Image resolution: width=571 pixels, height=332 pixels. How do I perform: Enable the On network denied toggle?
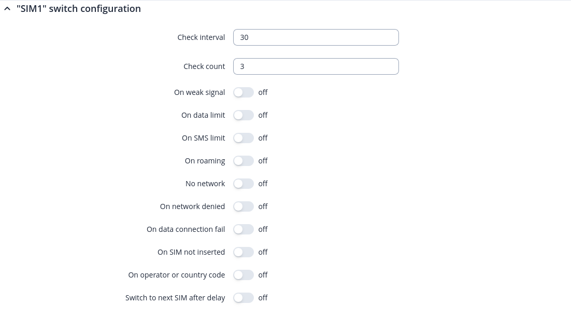(243, 206)
